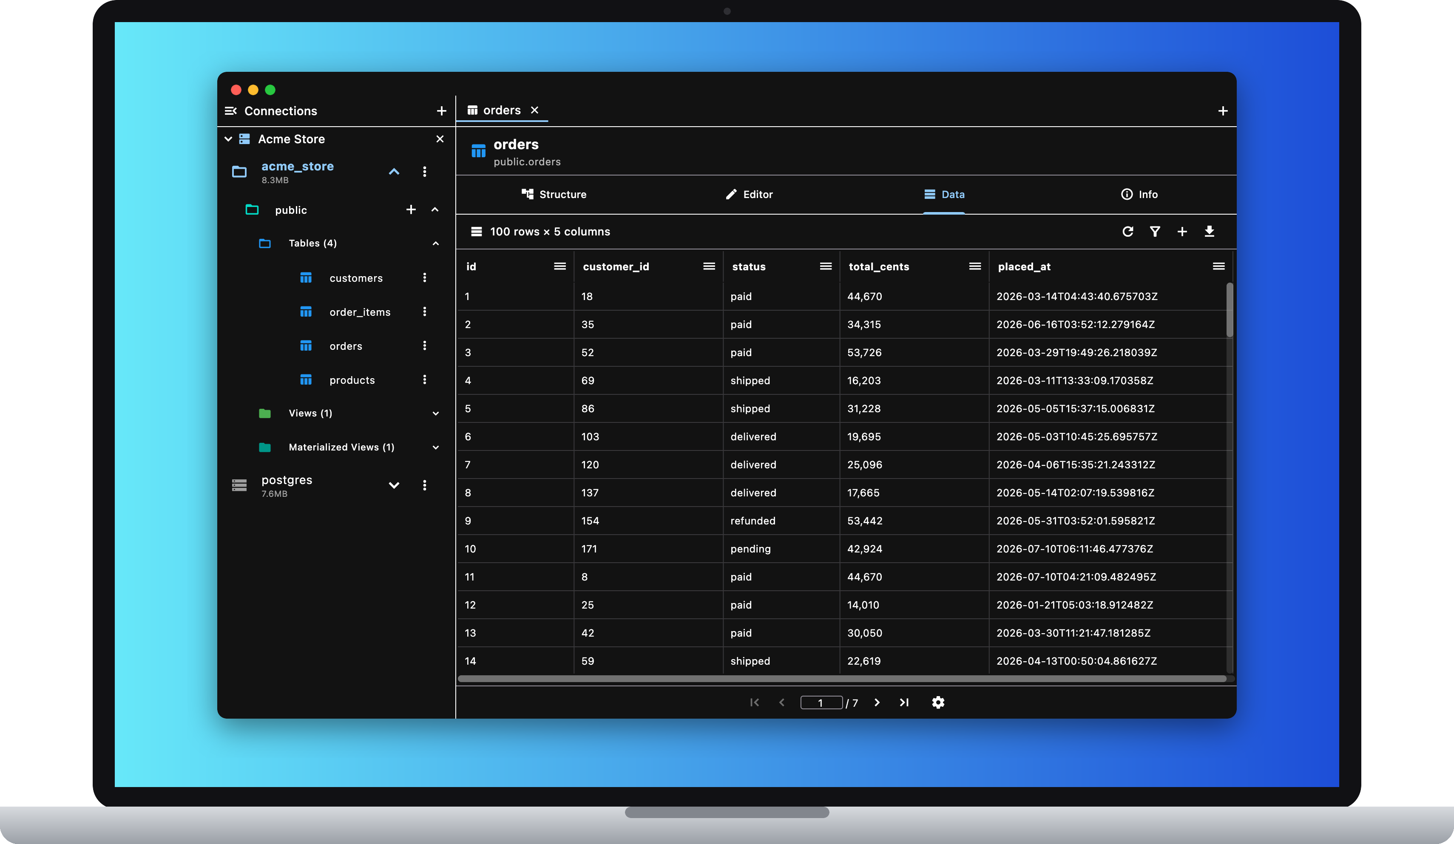Collapse the Acme Store connection tree
The image size is (1454, 844).
tap(228, 139)
